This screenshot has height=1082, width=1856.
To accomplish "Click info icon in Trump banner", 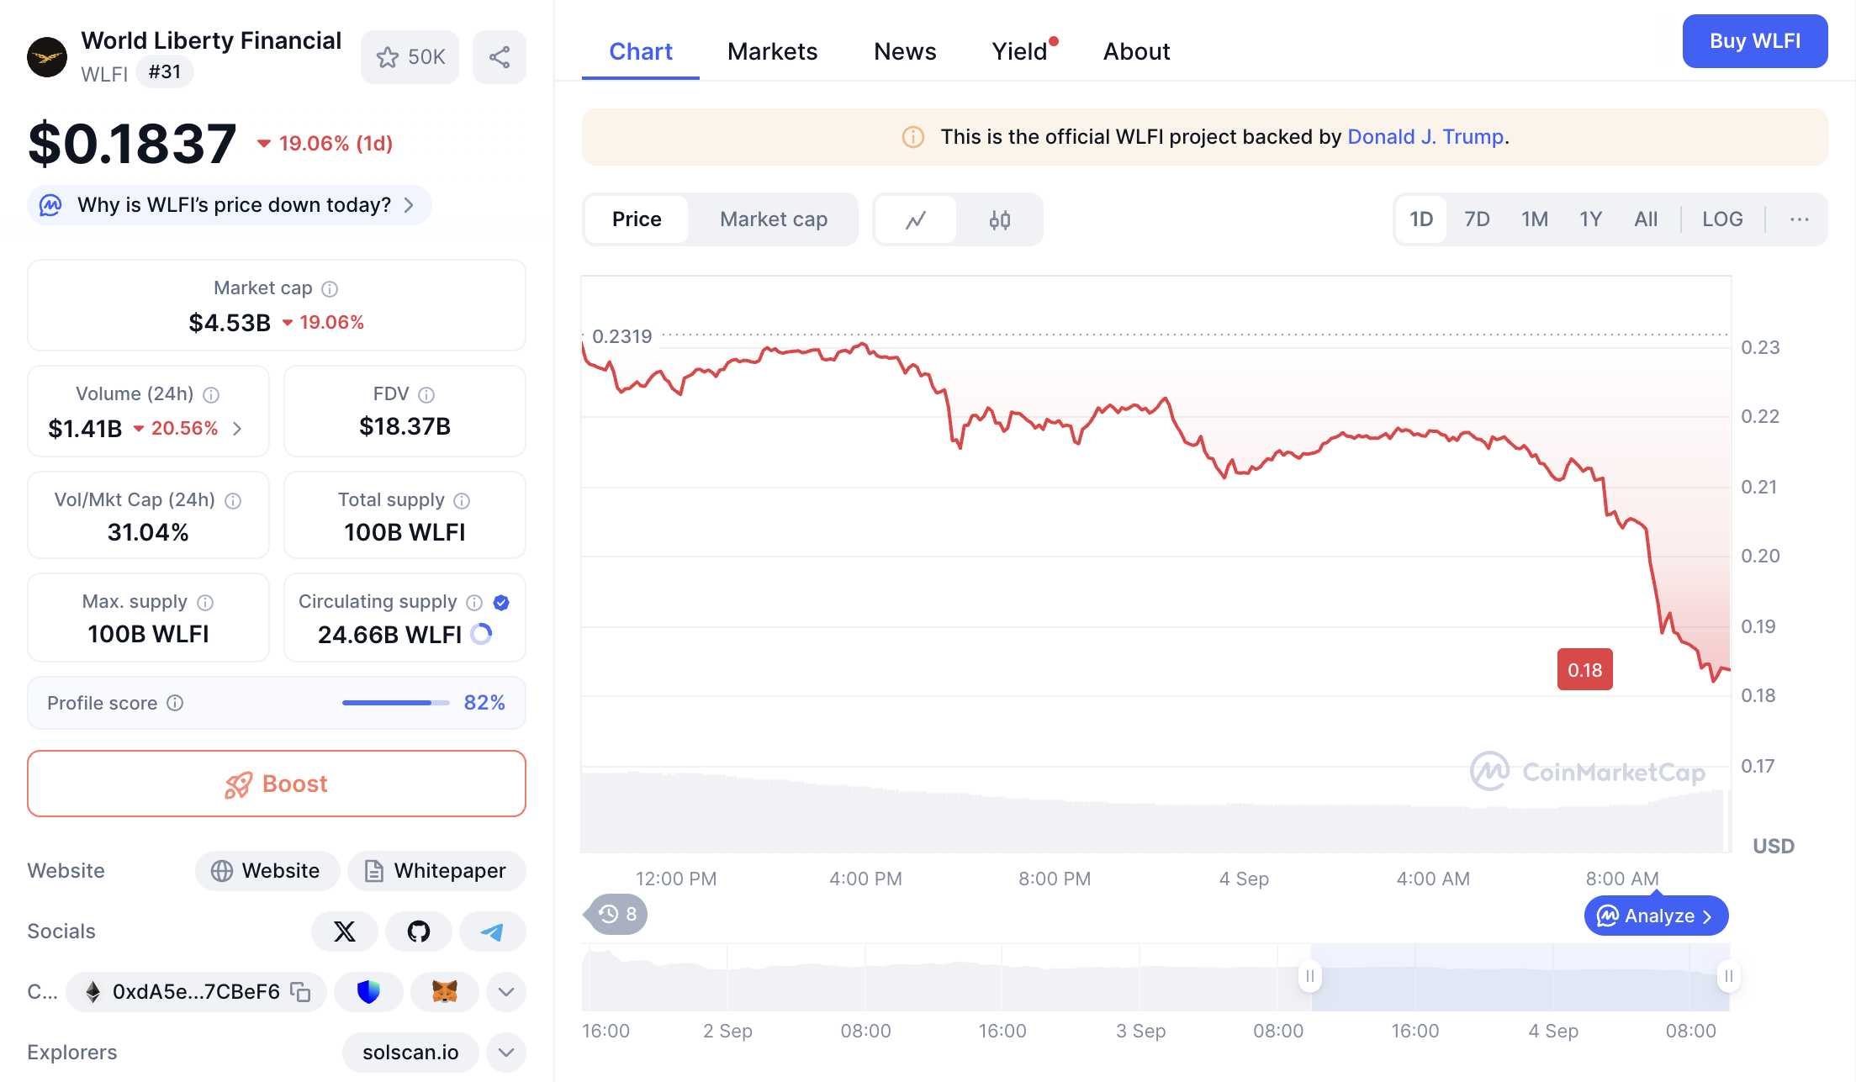I will click(x=913, y=137).
